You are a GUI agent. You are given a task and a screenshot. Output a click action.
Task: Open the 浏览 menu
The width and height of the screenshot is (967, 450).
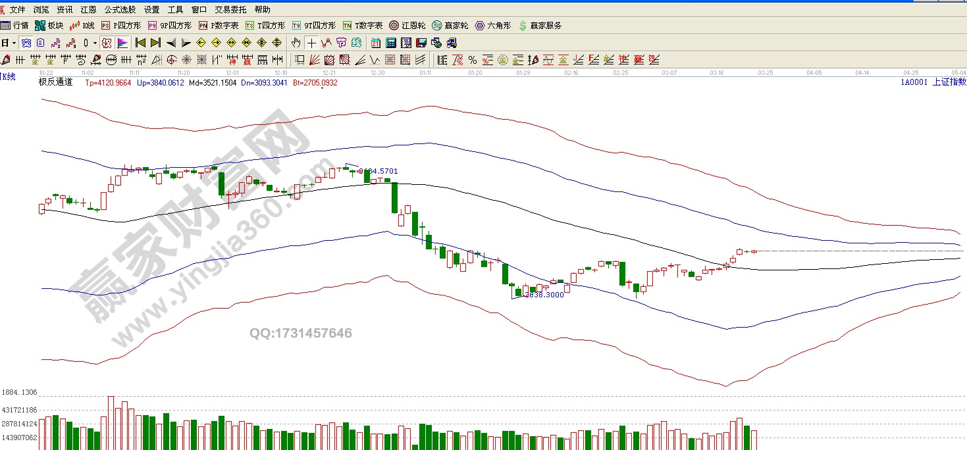pyautogui.click(x=41, y=10)
